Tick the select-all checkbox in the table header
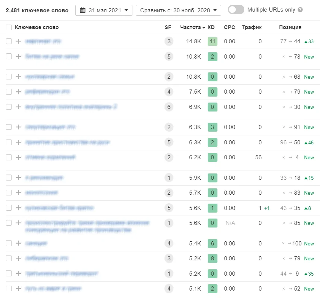 9,27
